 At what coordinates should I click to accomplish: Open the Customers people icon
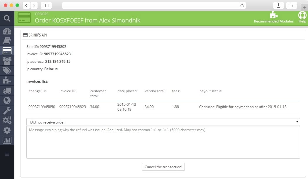(x=7, y=61)
